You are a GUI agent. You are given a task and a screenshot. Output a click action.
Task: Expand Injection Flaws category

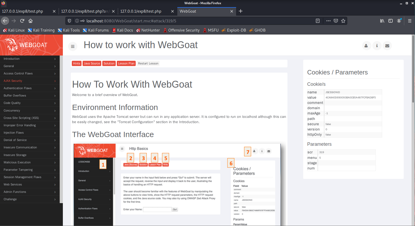click(30, 133)
